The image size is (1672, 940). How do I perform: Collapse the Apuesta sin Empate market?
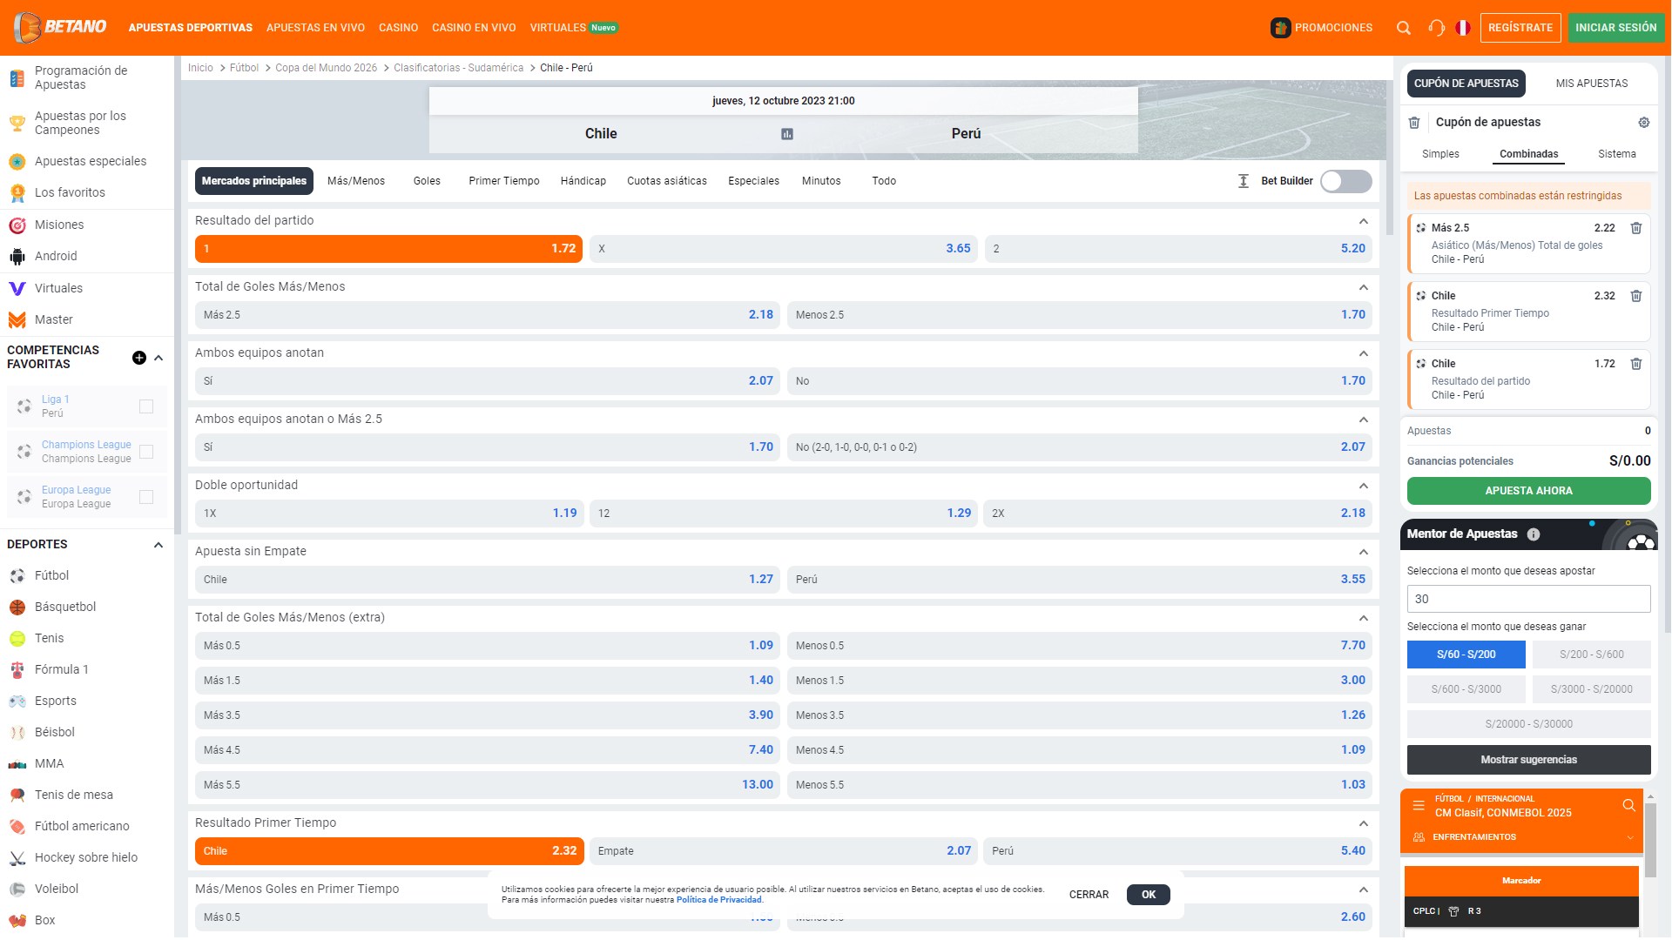[x=1364, y=552]
